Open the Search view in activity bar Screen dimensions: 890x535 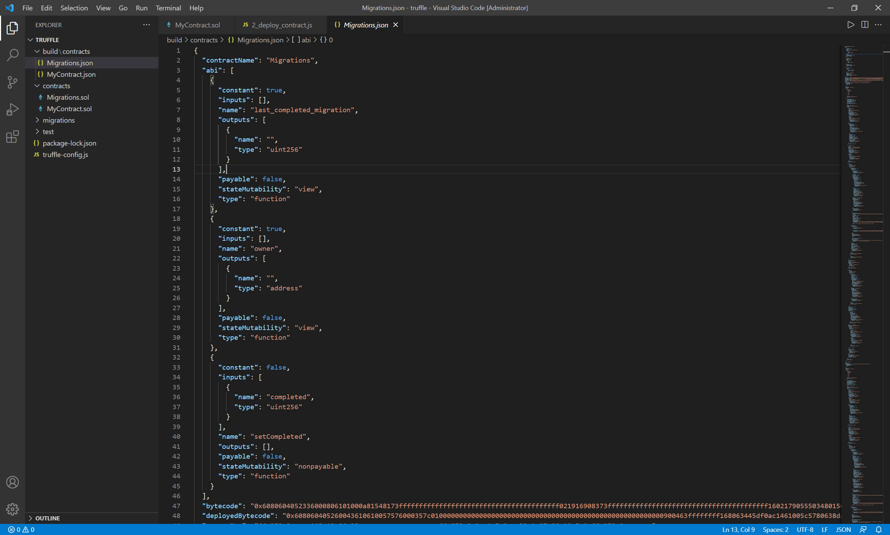click(x=12, y=55)
